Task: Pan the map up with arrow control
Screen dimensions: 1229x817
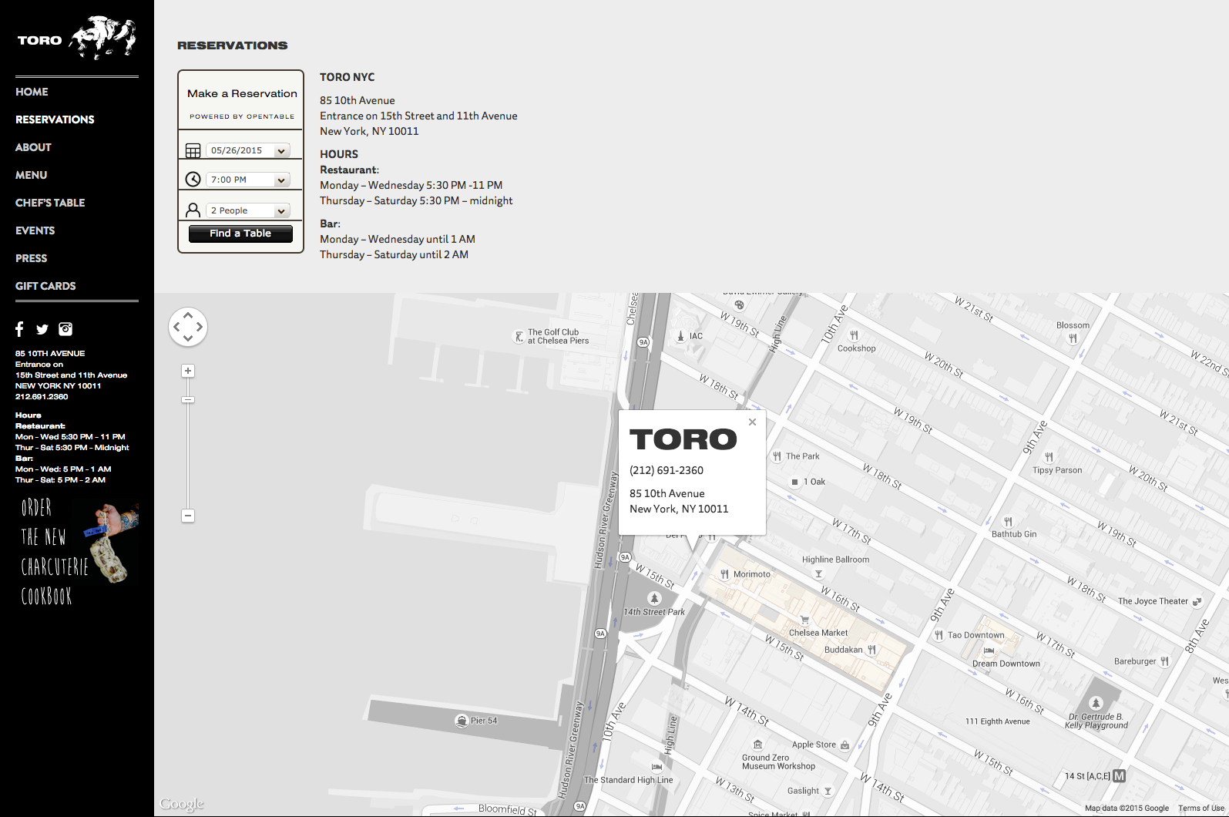Action: (x=188, y=315)
